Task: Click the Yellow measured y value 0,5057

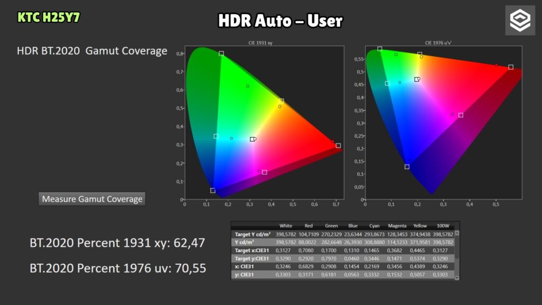Action: 417,275
